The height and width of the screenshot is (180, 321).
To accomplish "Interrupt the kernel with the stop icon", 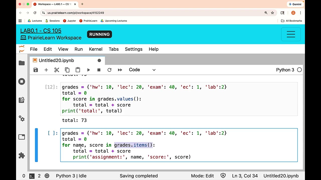I will click(x=99, y=70).
